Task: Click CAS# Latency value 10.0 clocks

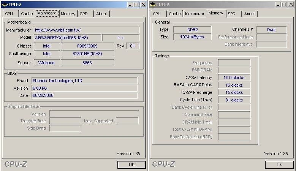Action: point(234,78)
